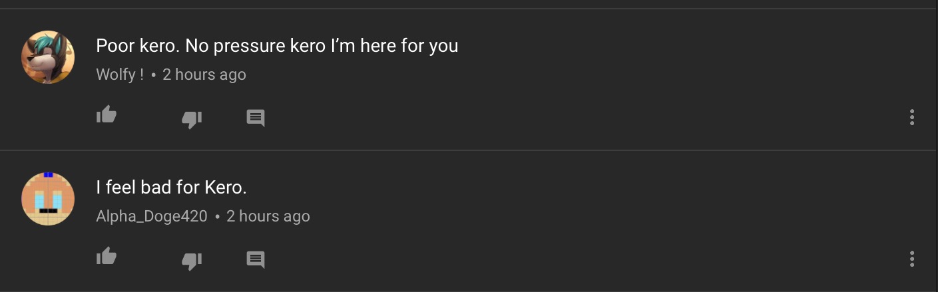Reply to Alpha_Doge420's comment

coord(256,259)
